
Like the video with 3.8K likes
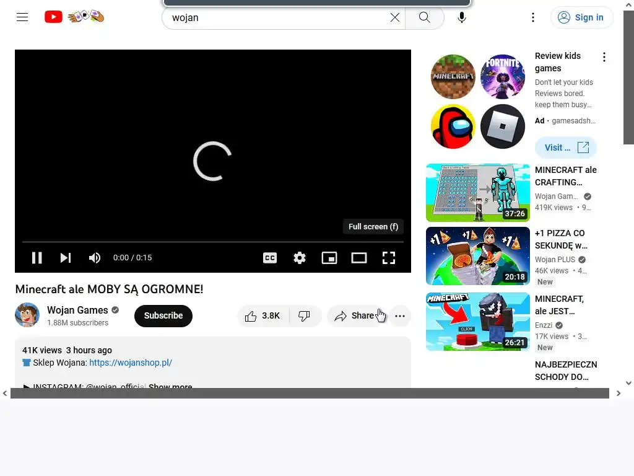click(x=263, y=315)
